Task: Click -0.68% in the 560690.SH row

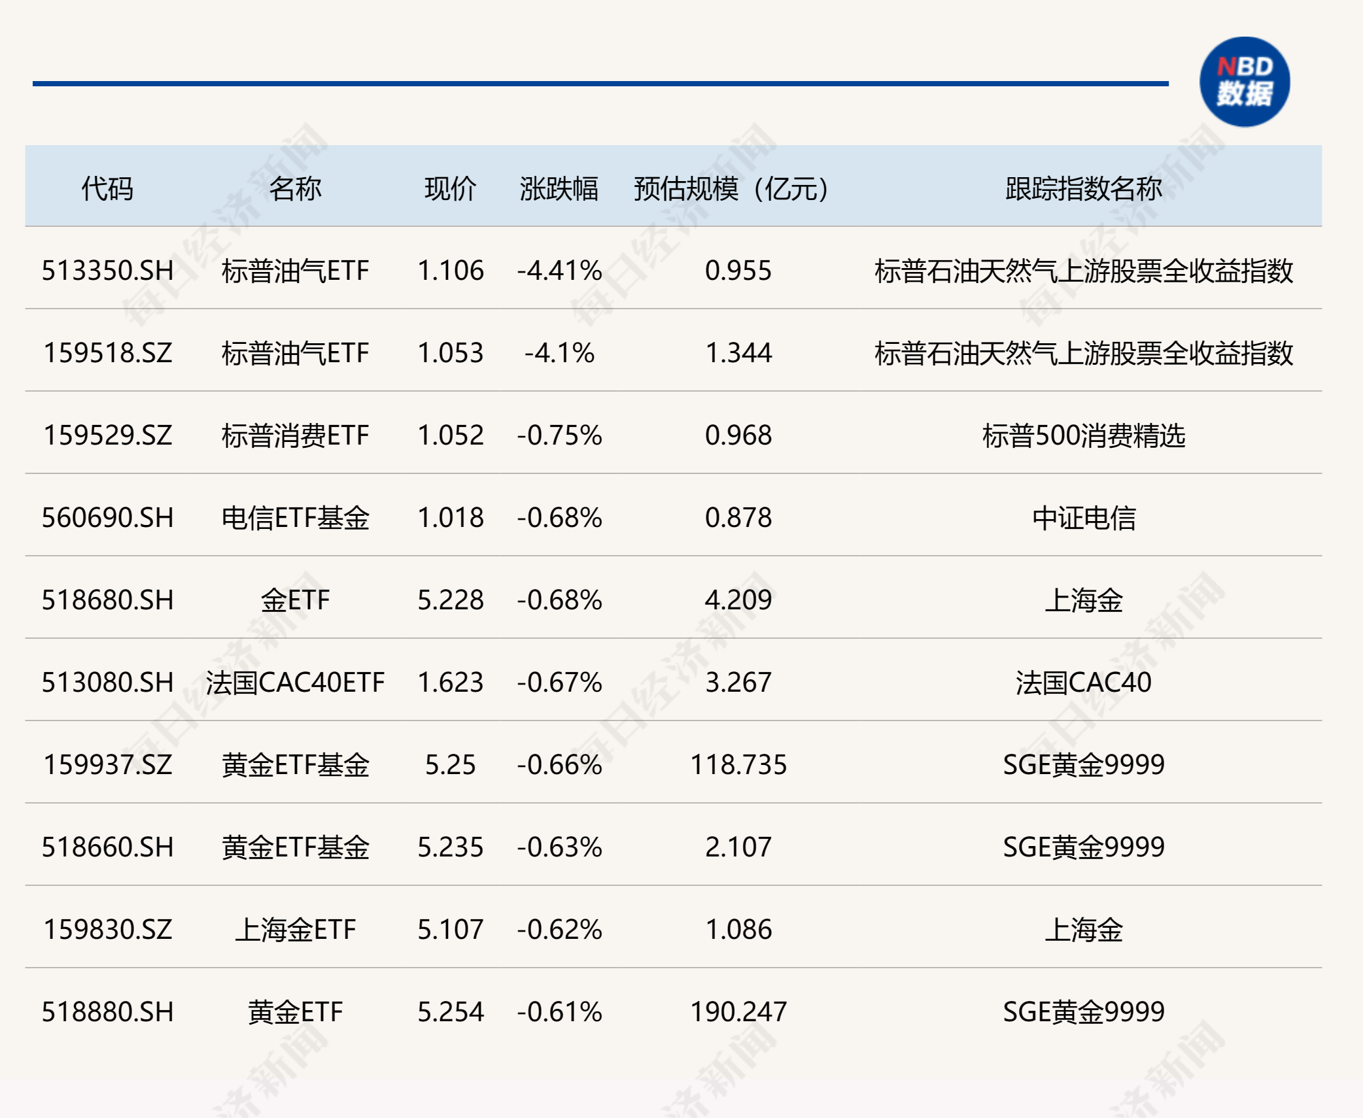Action: point(559,518)
